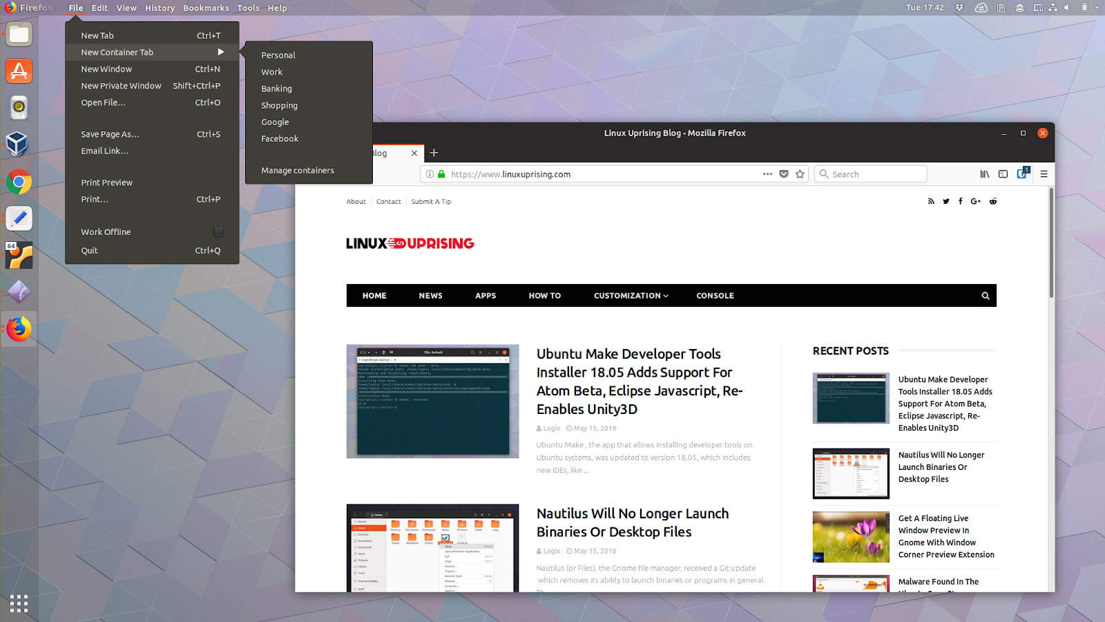The width and height of the screenshot is (1105, 622).
Task: Focus the Firefox Search box
Action: point(871,174)
